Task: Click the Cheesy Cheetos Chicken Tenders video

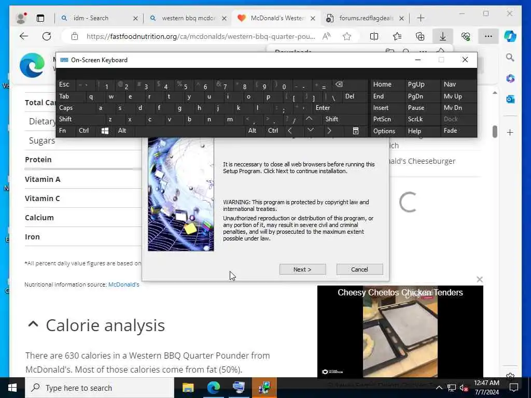Action: tap(400, 332)
